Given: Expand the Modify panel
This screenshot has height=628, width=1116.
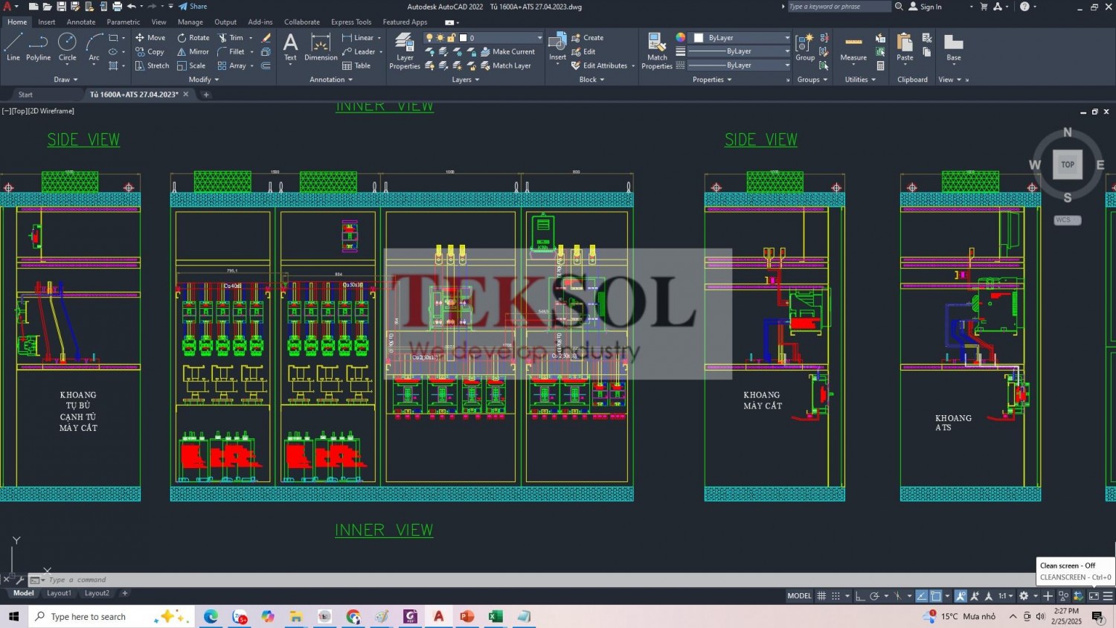Looking at the screenshot, I should [x=203, y=80].
